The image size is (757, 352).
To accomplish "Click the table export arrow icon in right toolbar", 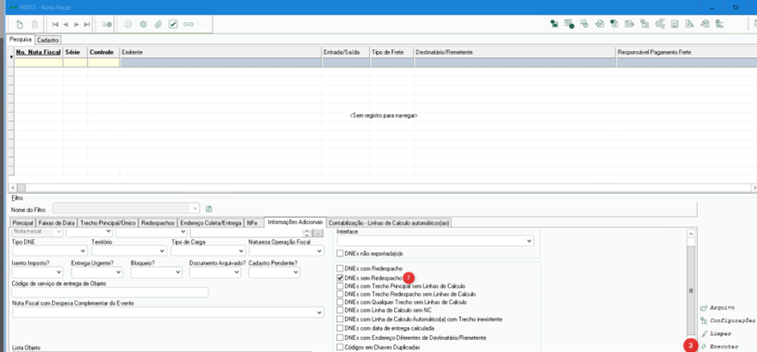I will pos(629,24).
